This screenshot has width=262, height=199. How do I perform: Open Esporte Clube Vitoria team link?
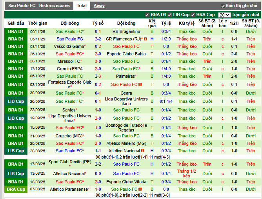click(126, 182)
